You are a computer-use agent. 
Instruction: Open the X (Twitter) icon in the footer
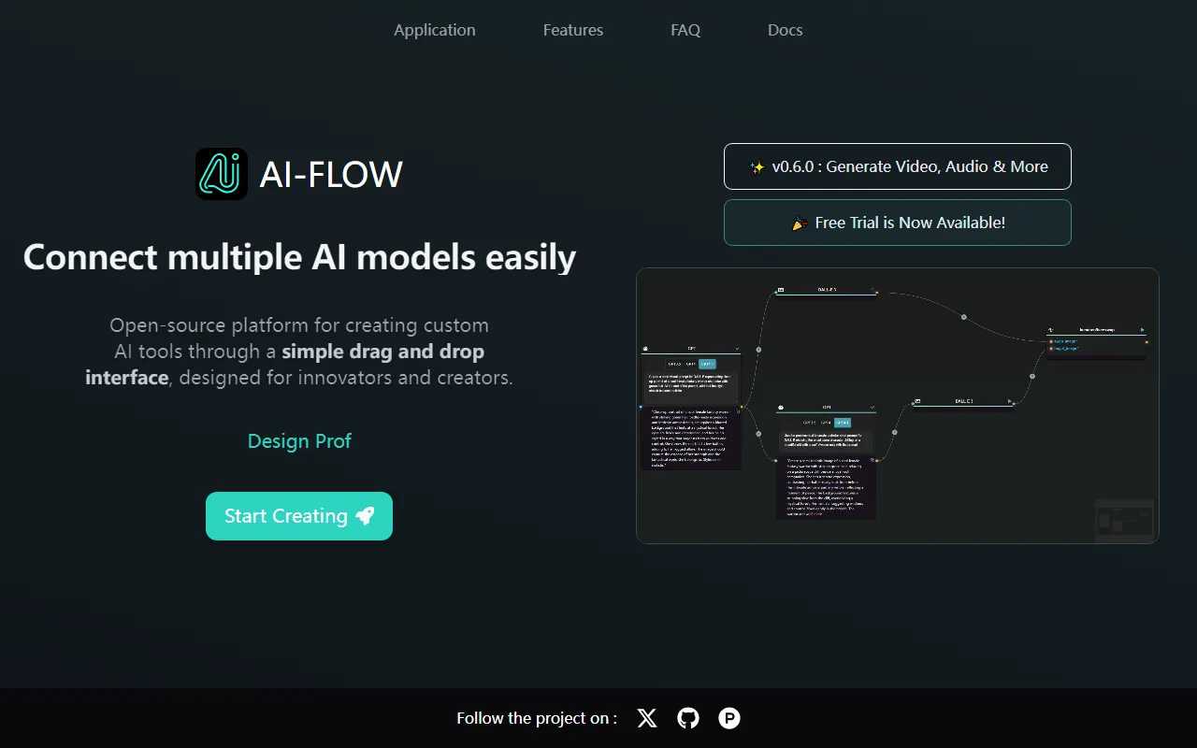pyautogui.click(x=646, y=717)
